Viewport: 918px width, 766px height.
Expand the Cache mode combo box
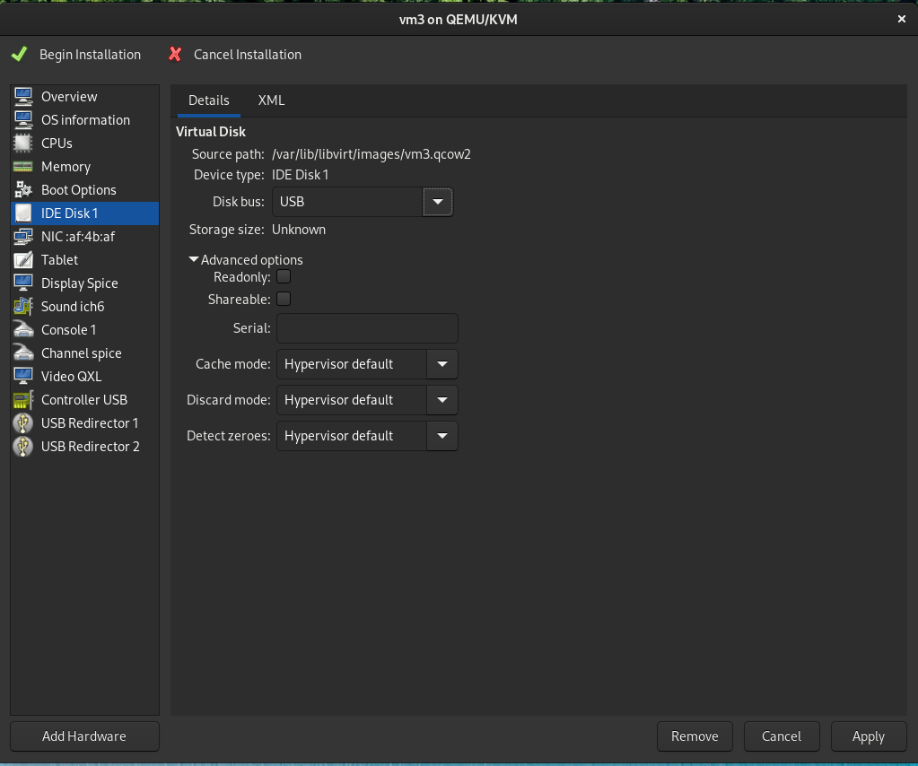pos(367,364)
